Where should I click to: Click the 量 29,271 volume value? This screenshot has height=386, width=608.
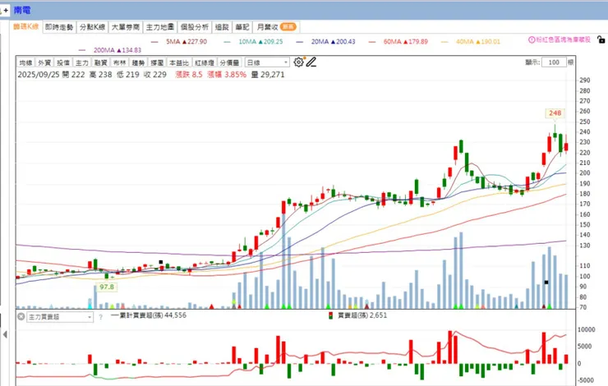pos(268,75)
